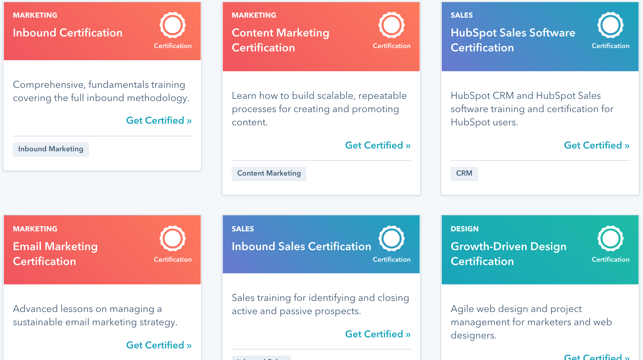The image size is (643, 360).
Task: Click description 'Advanced lessons on managing' text
Action: click(95, 316)
